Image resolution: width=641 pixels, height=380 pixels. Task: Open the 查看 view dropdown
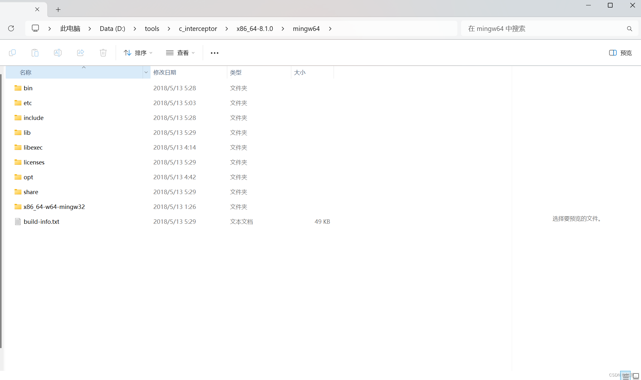[x=180, y=53]
